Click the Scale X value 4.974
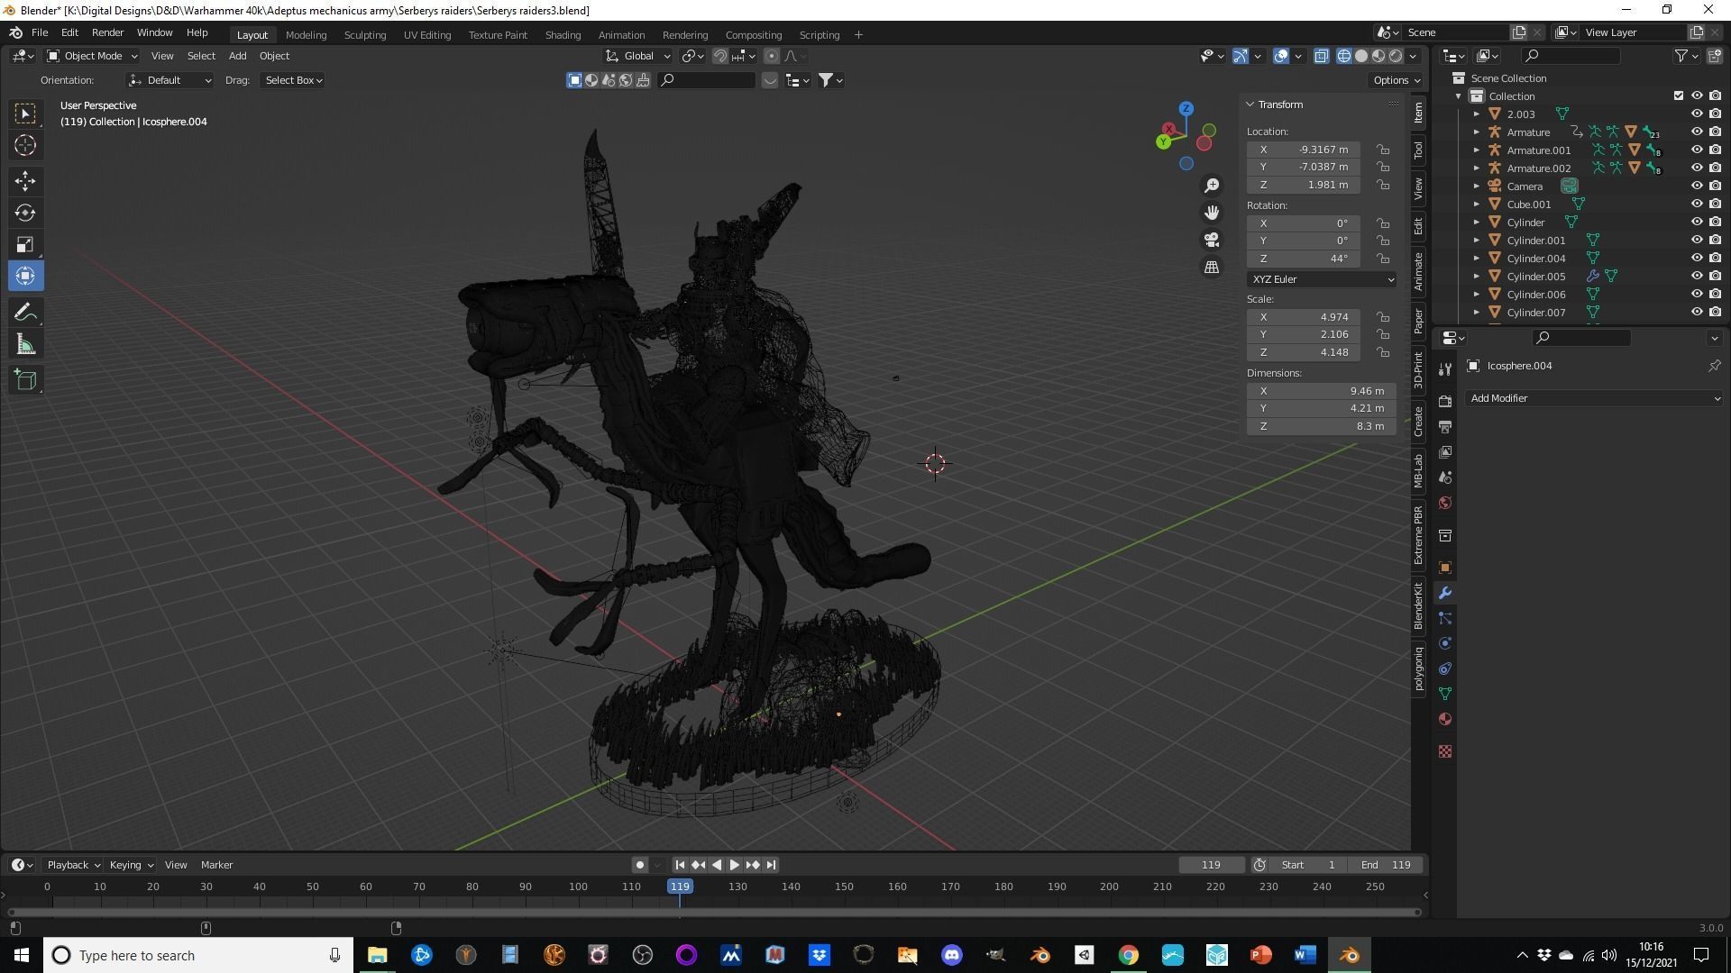The width and height of the screenshot is (1731, 973). (x=1303, y=317)
